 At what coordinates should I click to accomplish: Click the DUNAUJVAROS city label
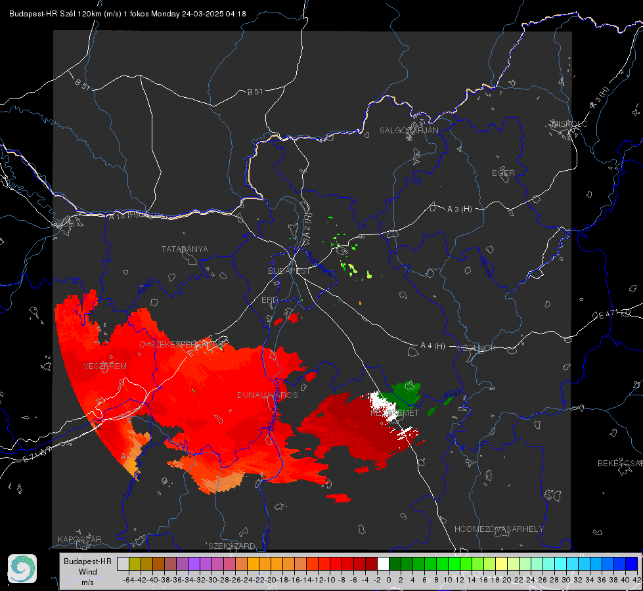pos(267,395)
